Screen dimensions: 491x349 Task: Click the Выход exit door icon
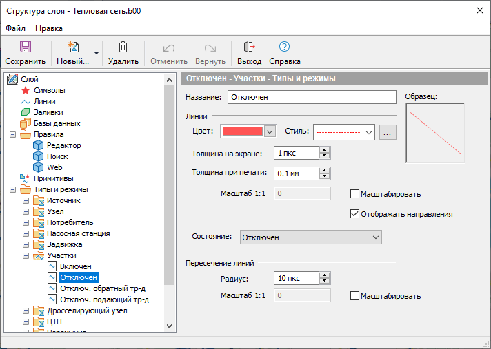(249, 47)
